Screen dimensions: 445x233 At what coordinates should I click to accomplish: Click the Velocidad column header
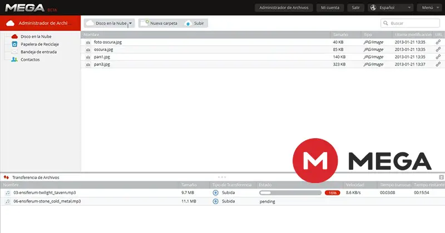(x=355, y=185)
